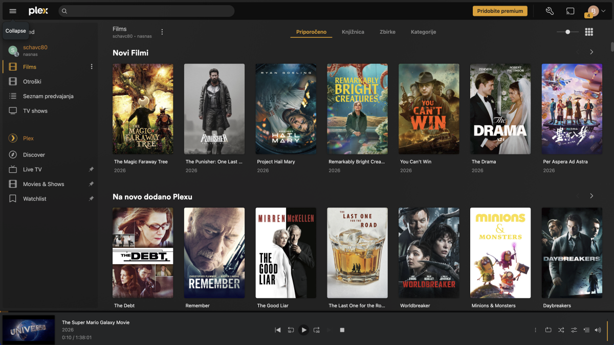
Task: Stop playback with the stop button
Action: pyautogui.click(x=342, y=330)
